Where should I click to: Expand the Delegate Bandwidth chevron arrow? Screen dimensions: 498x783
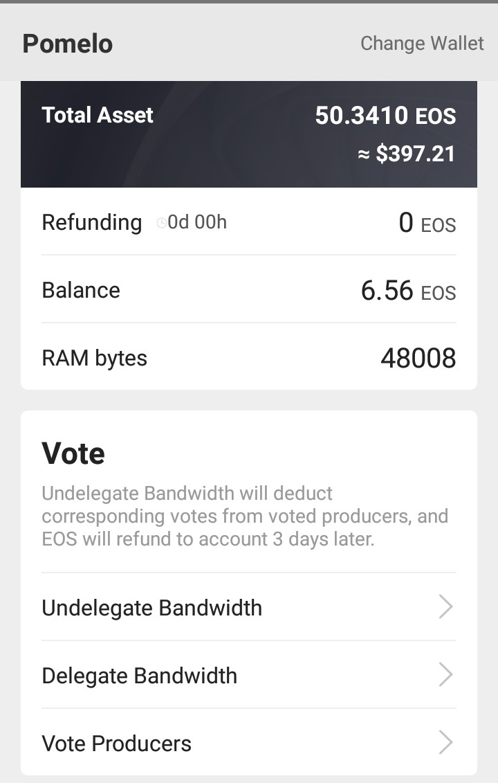coord(445,675)
